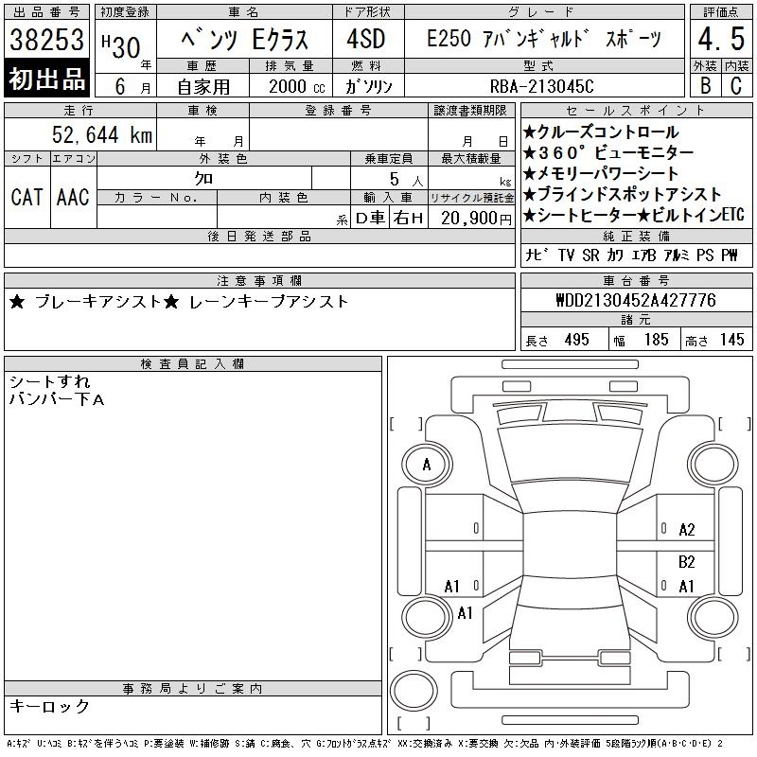Viewport: 757px width, 757px height.
Task: Click the circled A mark on the front wheel
Action: click(x=426, y=465)
